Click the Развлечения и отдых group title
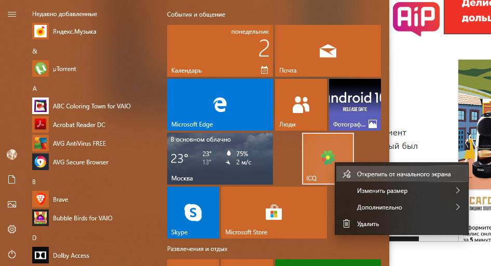This screenshot has width=491, height=266. click(197, 249)
